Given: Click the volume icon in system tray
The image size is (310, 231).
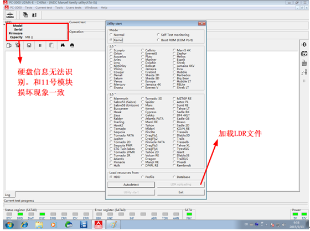Looking at the screenshot, I should (x=284, y=225).
